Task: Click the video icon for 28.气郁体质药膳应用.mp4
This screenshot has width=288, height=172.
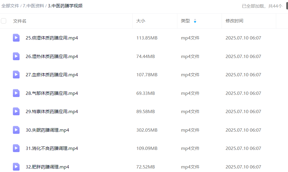Action: point(16,93)
